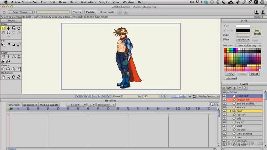
Task: Select the Magnet tool in Draw section
Action: coord(8,32)
